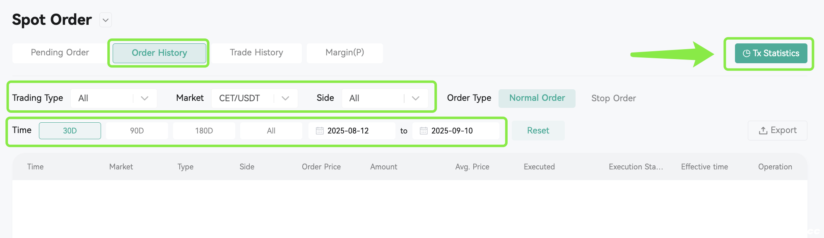Viewport: 824px width, 238px height.
Task: Choose Stop Order type
Action: click(x=614, y=98)
